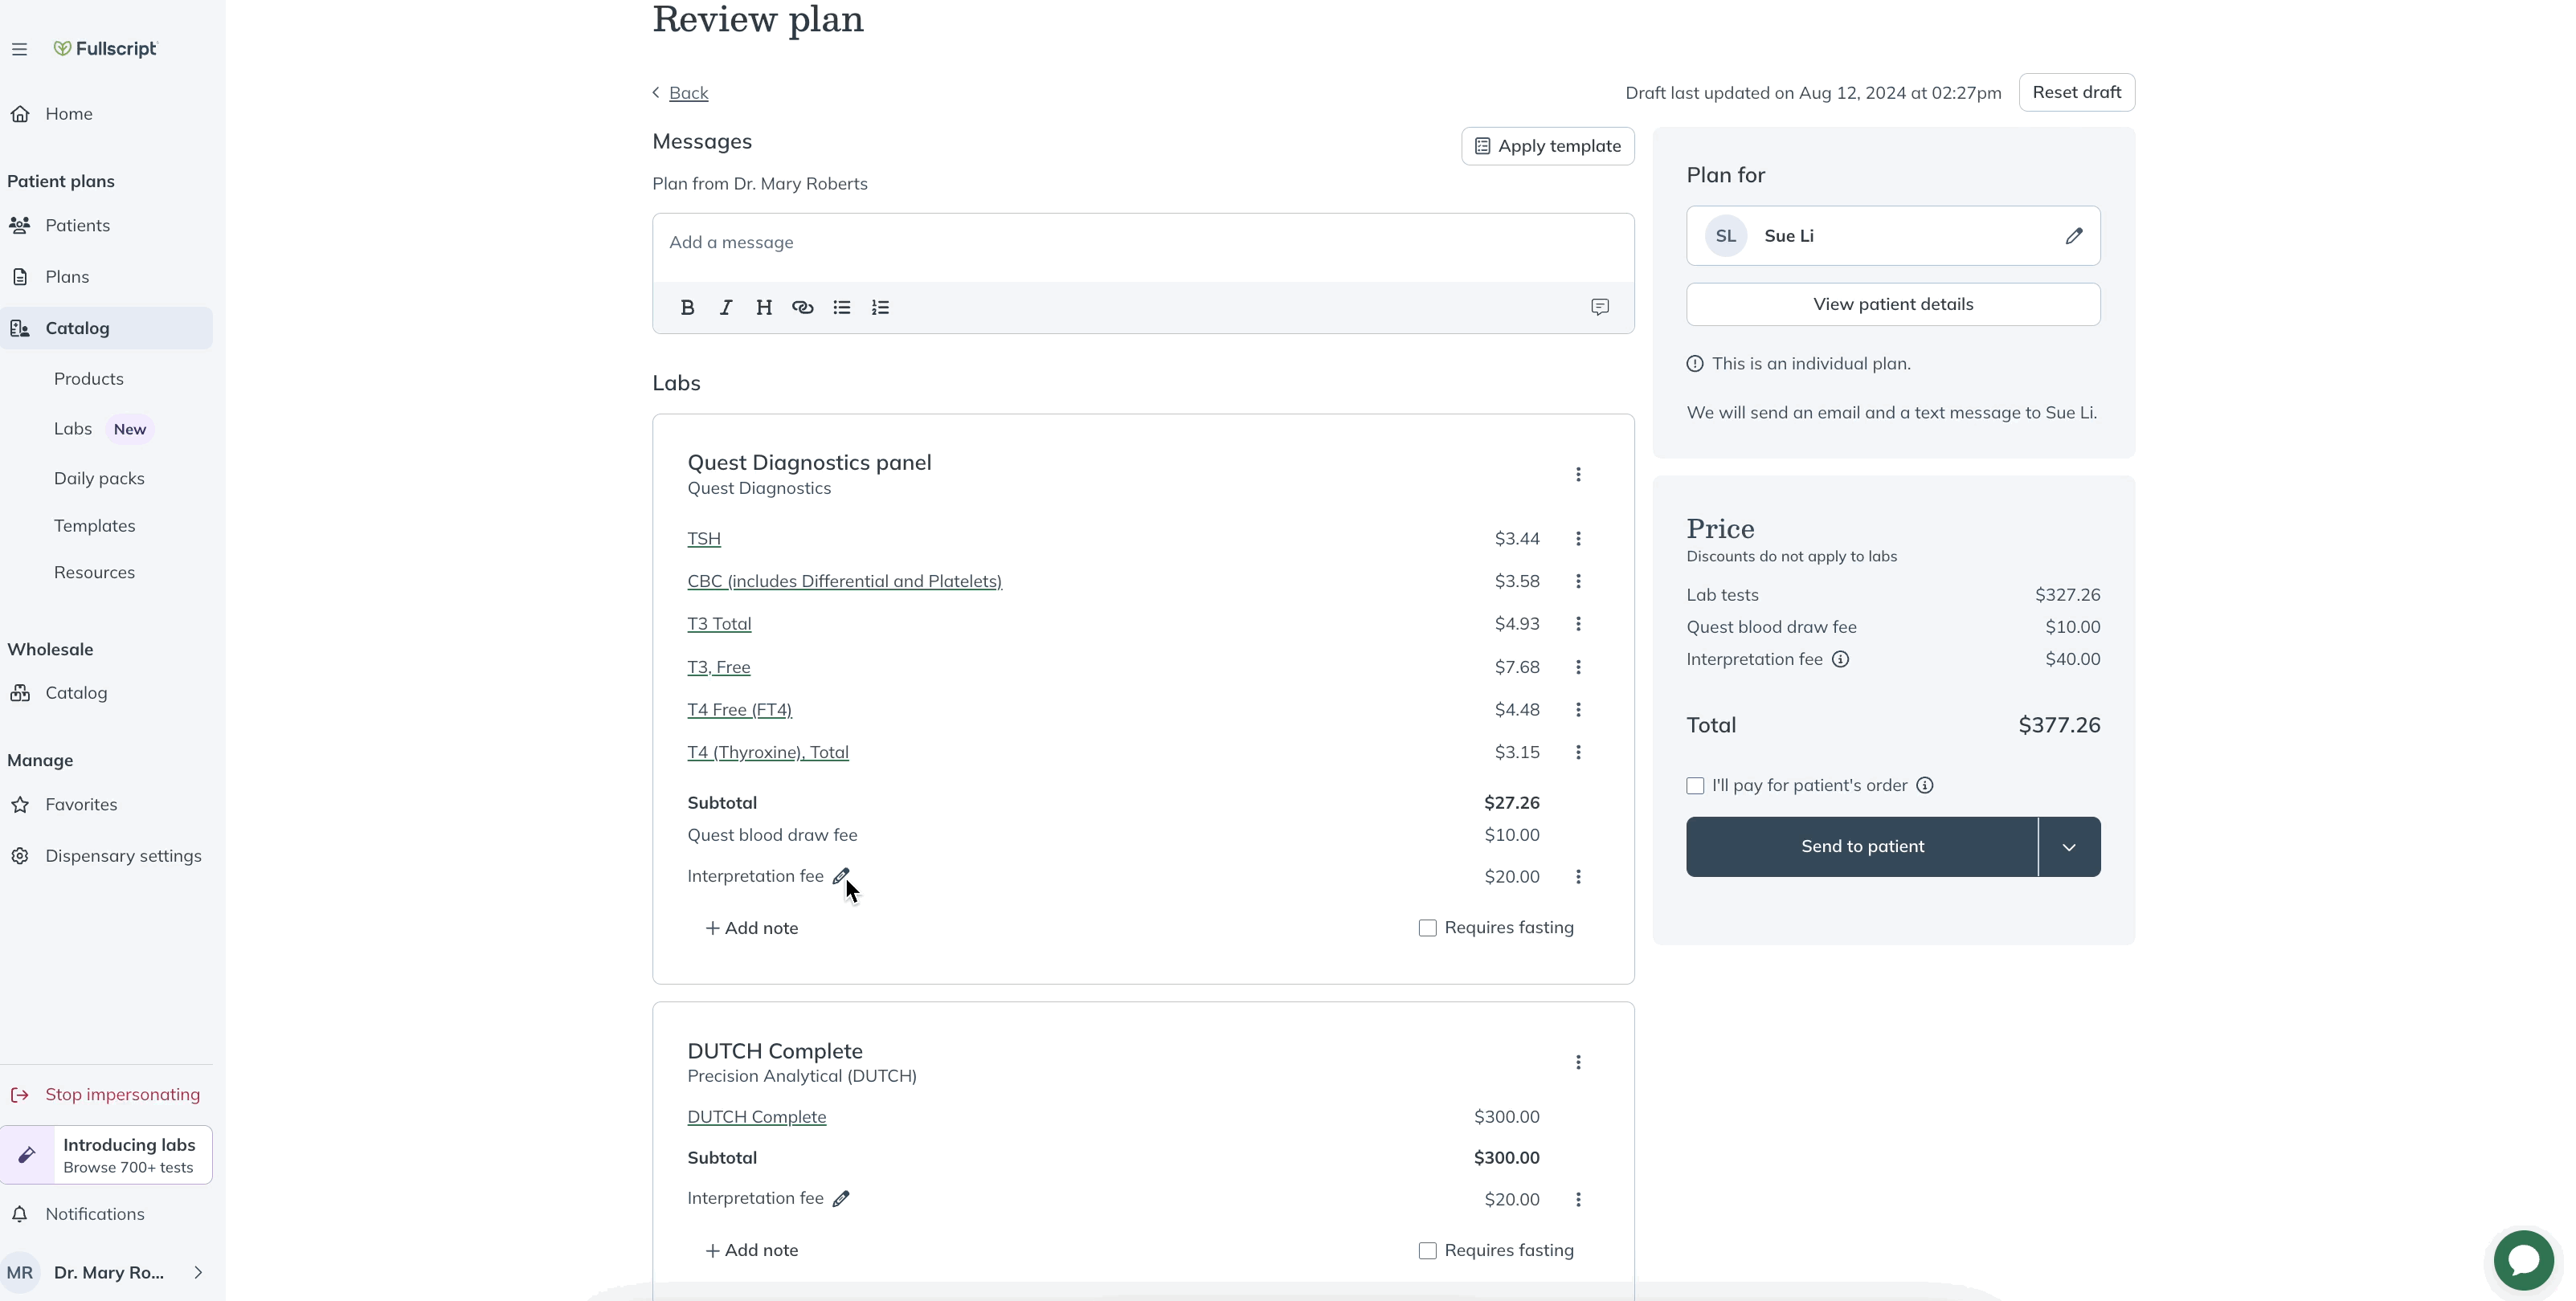This screenshot has width=2576, height=1301.
Task: Edit patient Sue Li pencil icon
Action: [x=2073, y=236]
